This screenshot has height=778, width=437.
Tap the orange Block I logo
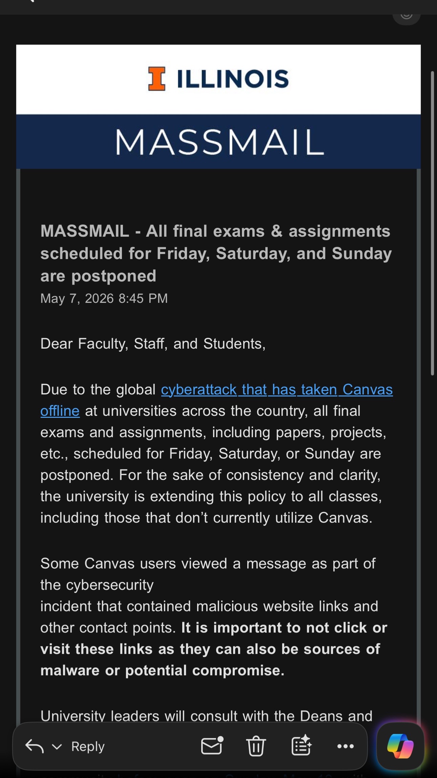pos(157,79)
